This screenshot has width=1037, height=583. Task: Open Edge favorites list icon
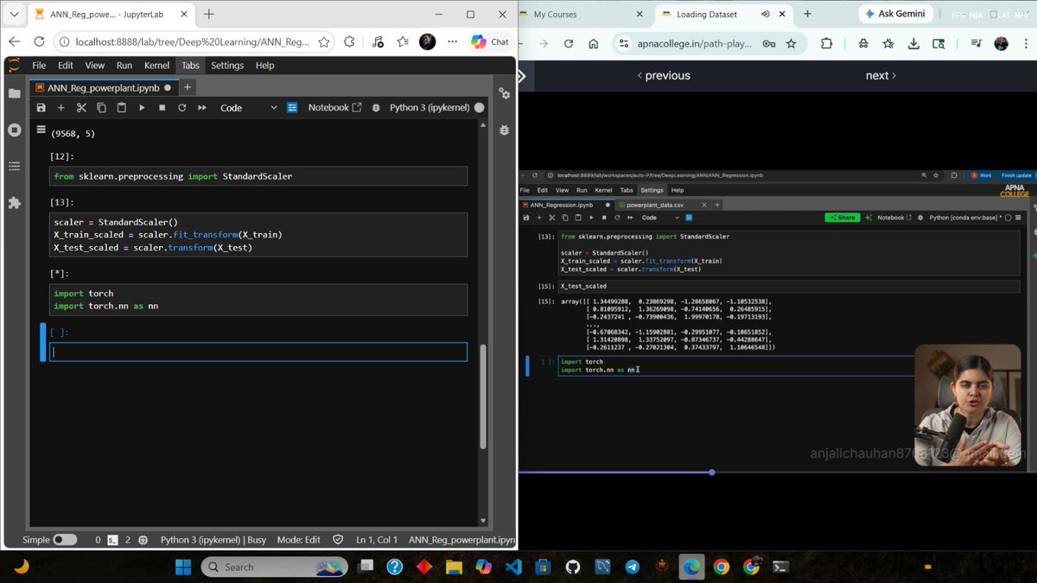pyautogui.click(x=403, y=41)
